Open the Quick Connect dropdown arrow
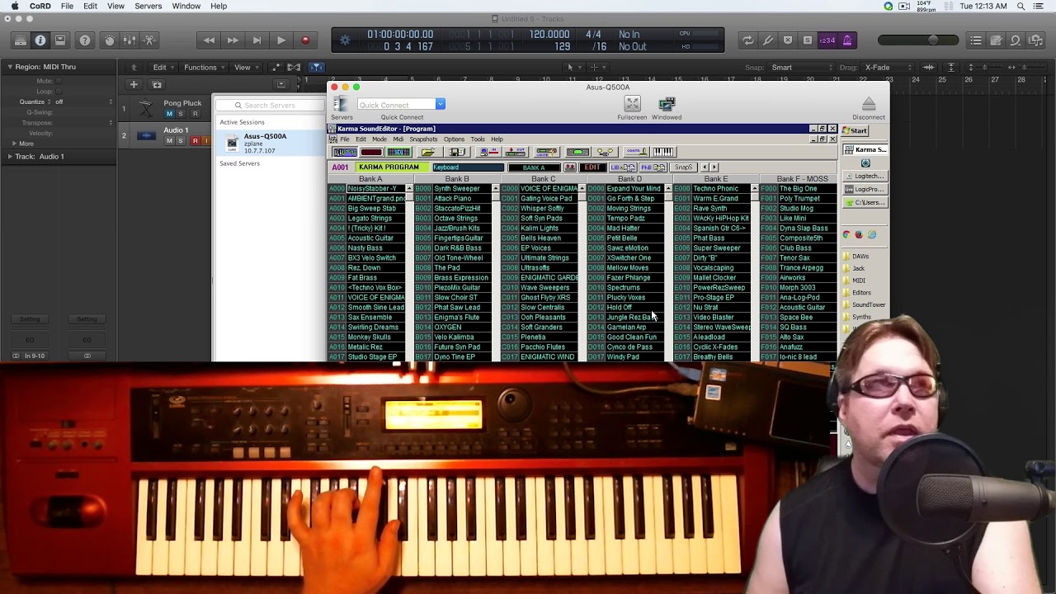 pyautogui.click(x=441, y=105)
